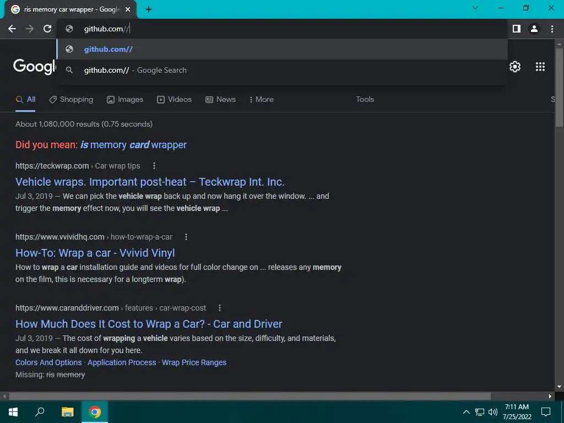The width and height of the screenshot is (564, 423).
Task: Open the tab search chevron in title bar
Action: tap(475, 8)
